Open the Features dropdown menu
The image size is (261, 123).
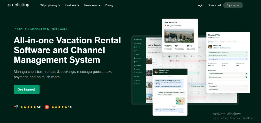point(72,5)
